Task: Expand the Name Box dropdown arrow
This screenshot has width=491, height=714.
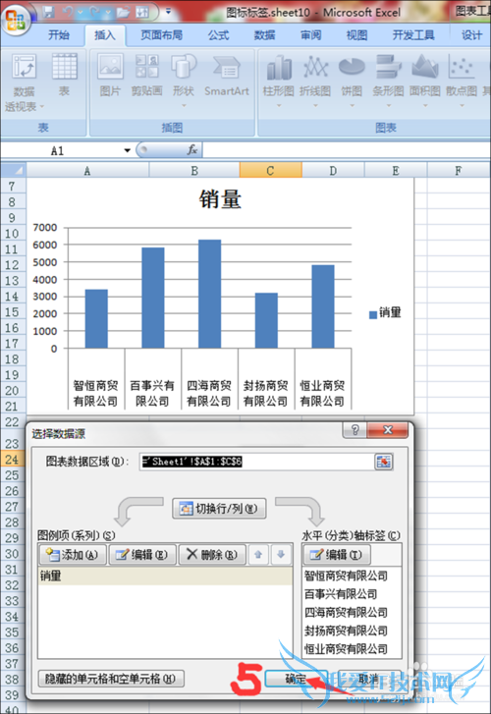Action: [x=127, y=150]
